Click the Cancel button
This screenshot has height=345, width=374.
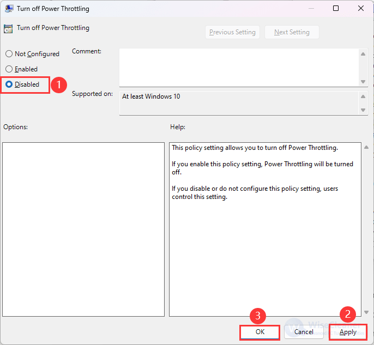pyautogui.click(x=304, y=332)
